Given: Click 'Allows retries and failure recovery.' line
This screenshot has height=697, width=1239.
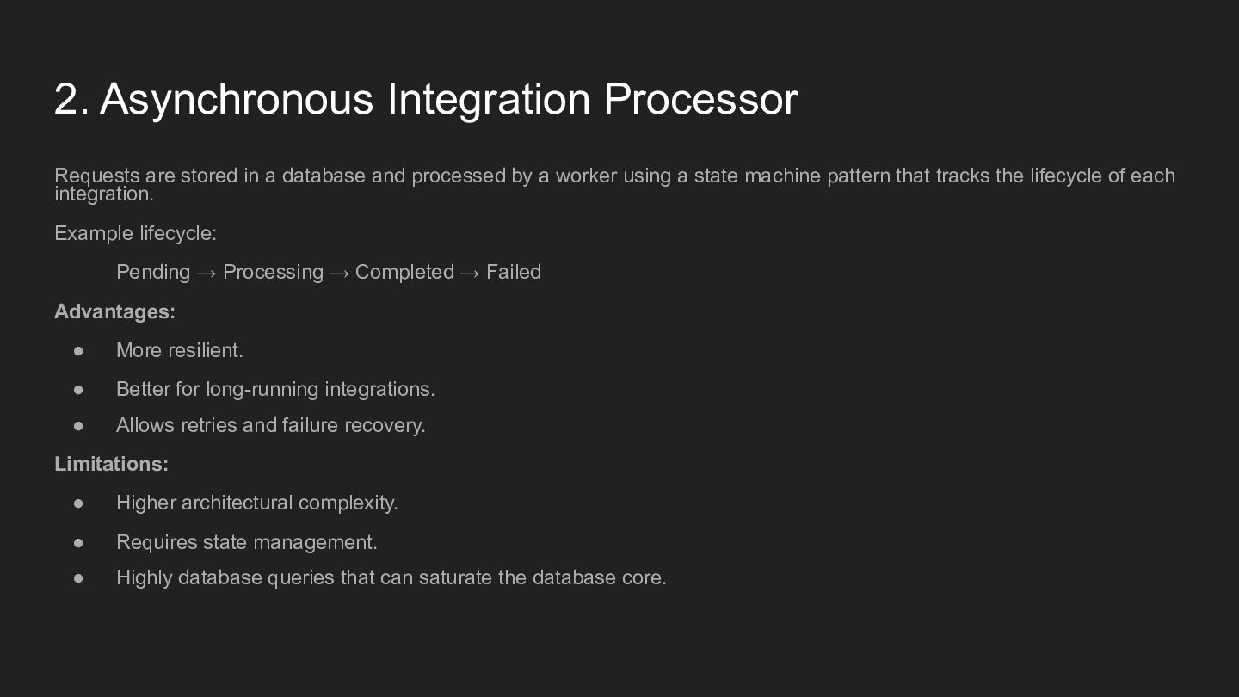Looking at the screenshot, I should (x=271, y=425).
